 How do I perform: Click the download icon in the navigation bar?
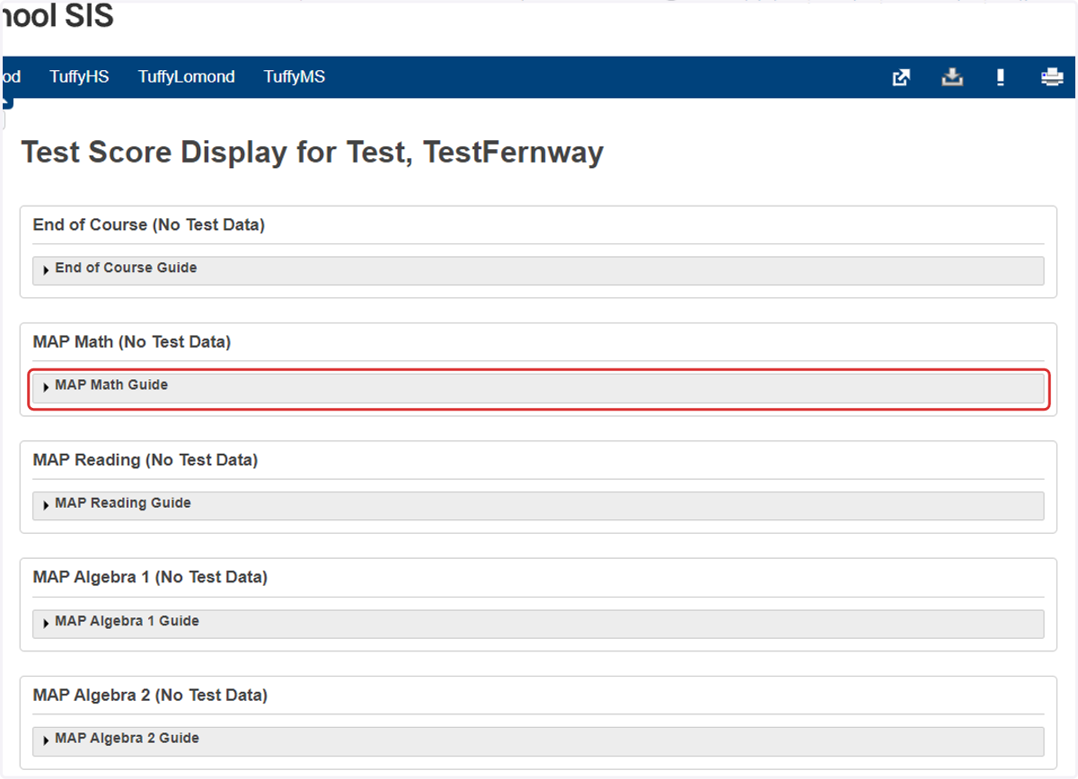click(x=952, y=77)
